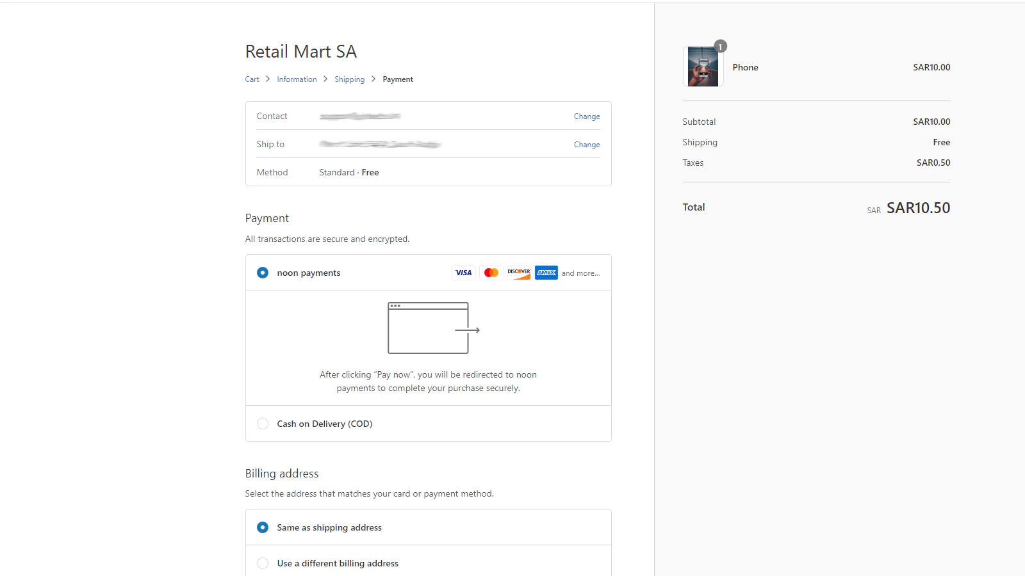Click the Mastercard logo icon
The width and height of the screenshot is (1025, 576).
click(x=491, y=273)
